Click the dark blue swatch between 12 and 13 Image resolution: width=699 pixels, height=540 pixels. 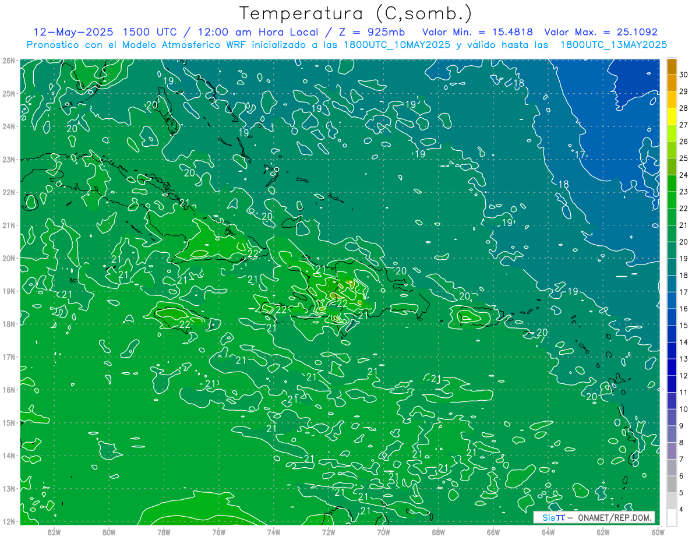click(x=672, y=367)
